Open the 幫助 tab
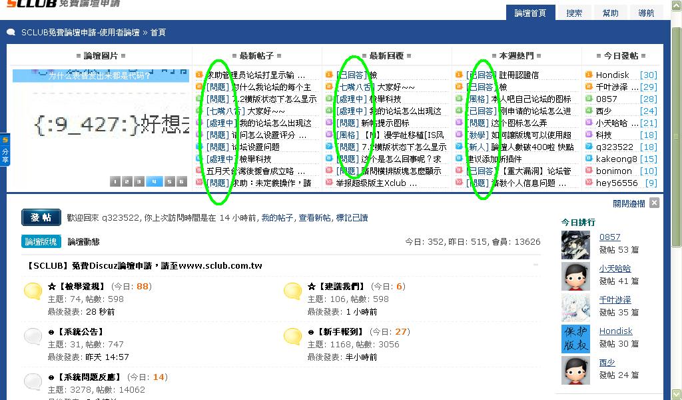 click(x=610, y=13)
